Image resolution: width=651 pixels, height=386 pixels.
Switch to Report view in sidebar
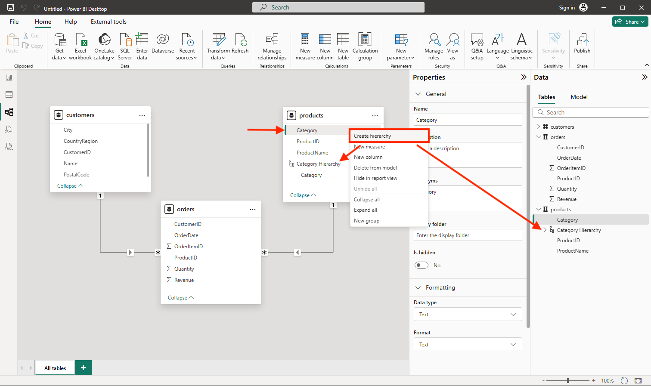pos(9,77)
